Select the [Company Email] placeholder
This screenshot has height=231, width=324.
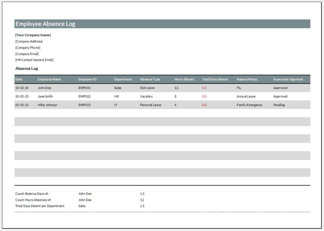[x=27, y=54]
